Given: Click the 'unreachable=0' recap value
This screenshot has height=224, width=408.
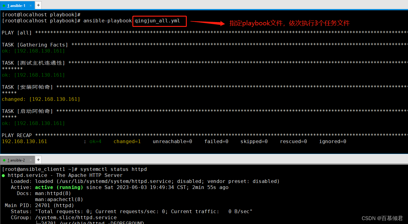Looking at the screenshot, I should click(173, 141).
